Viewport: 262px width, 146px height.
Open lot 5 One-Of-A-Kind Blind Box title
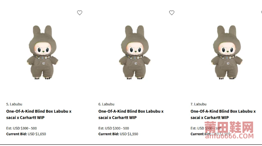pyautogui.click(x=39, y=114)
